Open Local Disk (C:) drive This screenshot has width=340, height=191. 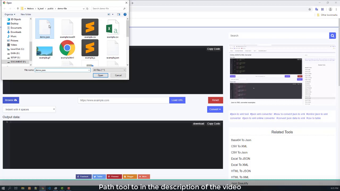point(17,49)
